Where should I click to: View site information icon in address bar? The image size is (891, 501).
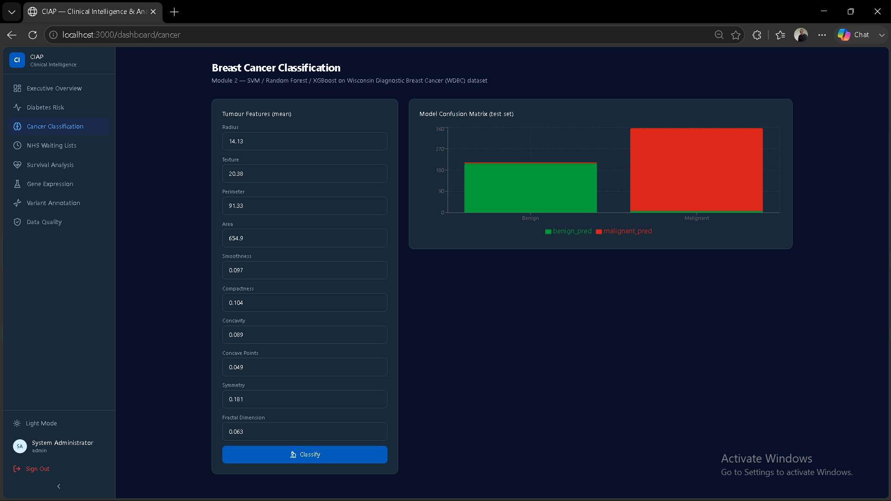pos(53,35)
